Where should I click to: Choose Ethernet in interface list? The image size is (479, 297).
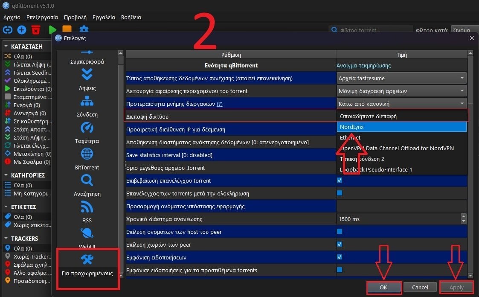tap(402, 137)
